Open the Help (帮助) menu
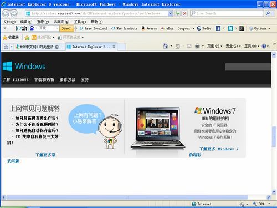This screenshot has width=277, height=208. tap(96, 22)
